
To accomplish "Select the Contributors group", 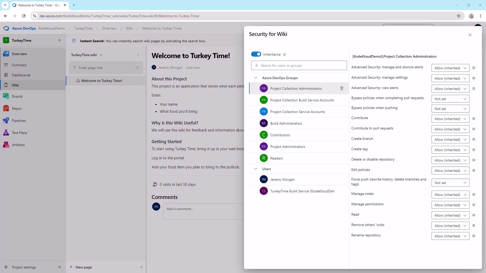I will (280, 135).
